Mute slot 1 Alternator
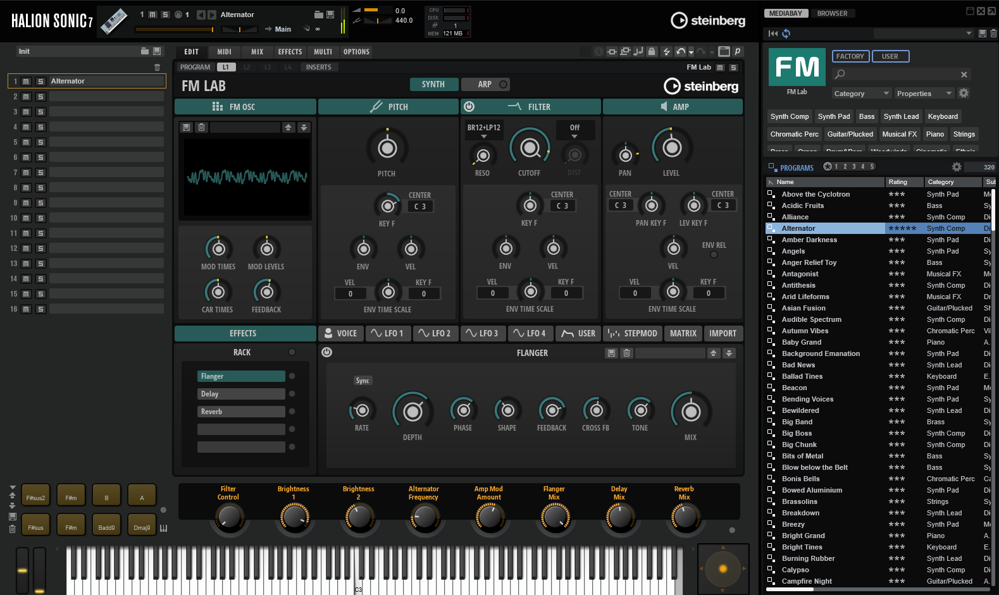The image size is (999, 595). point(26,82)
